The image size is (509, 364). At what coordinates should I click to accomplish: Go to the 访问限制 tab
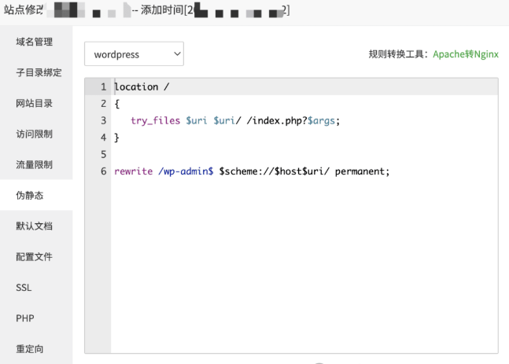pyautogui.click(x=35, y=134)
